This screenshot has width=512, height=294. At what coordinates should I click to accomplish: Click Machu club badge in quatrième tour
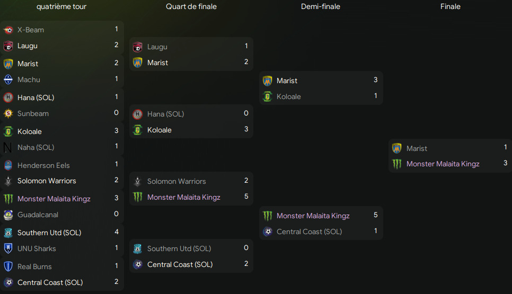pos(8,79)
